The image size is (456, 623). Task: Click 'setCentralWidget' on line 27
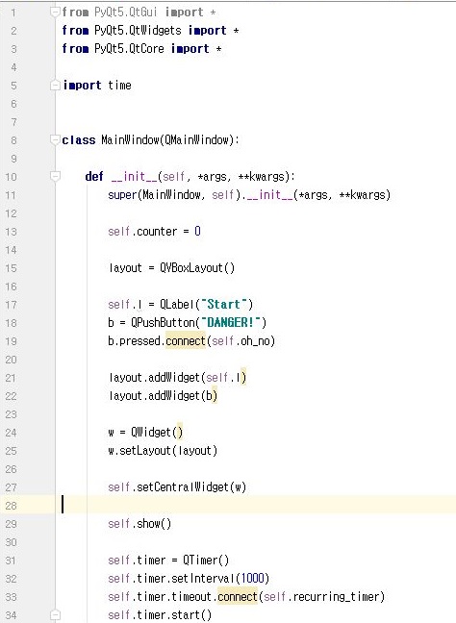point(182,487)
